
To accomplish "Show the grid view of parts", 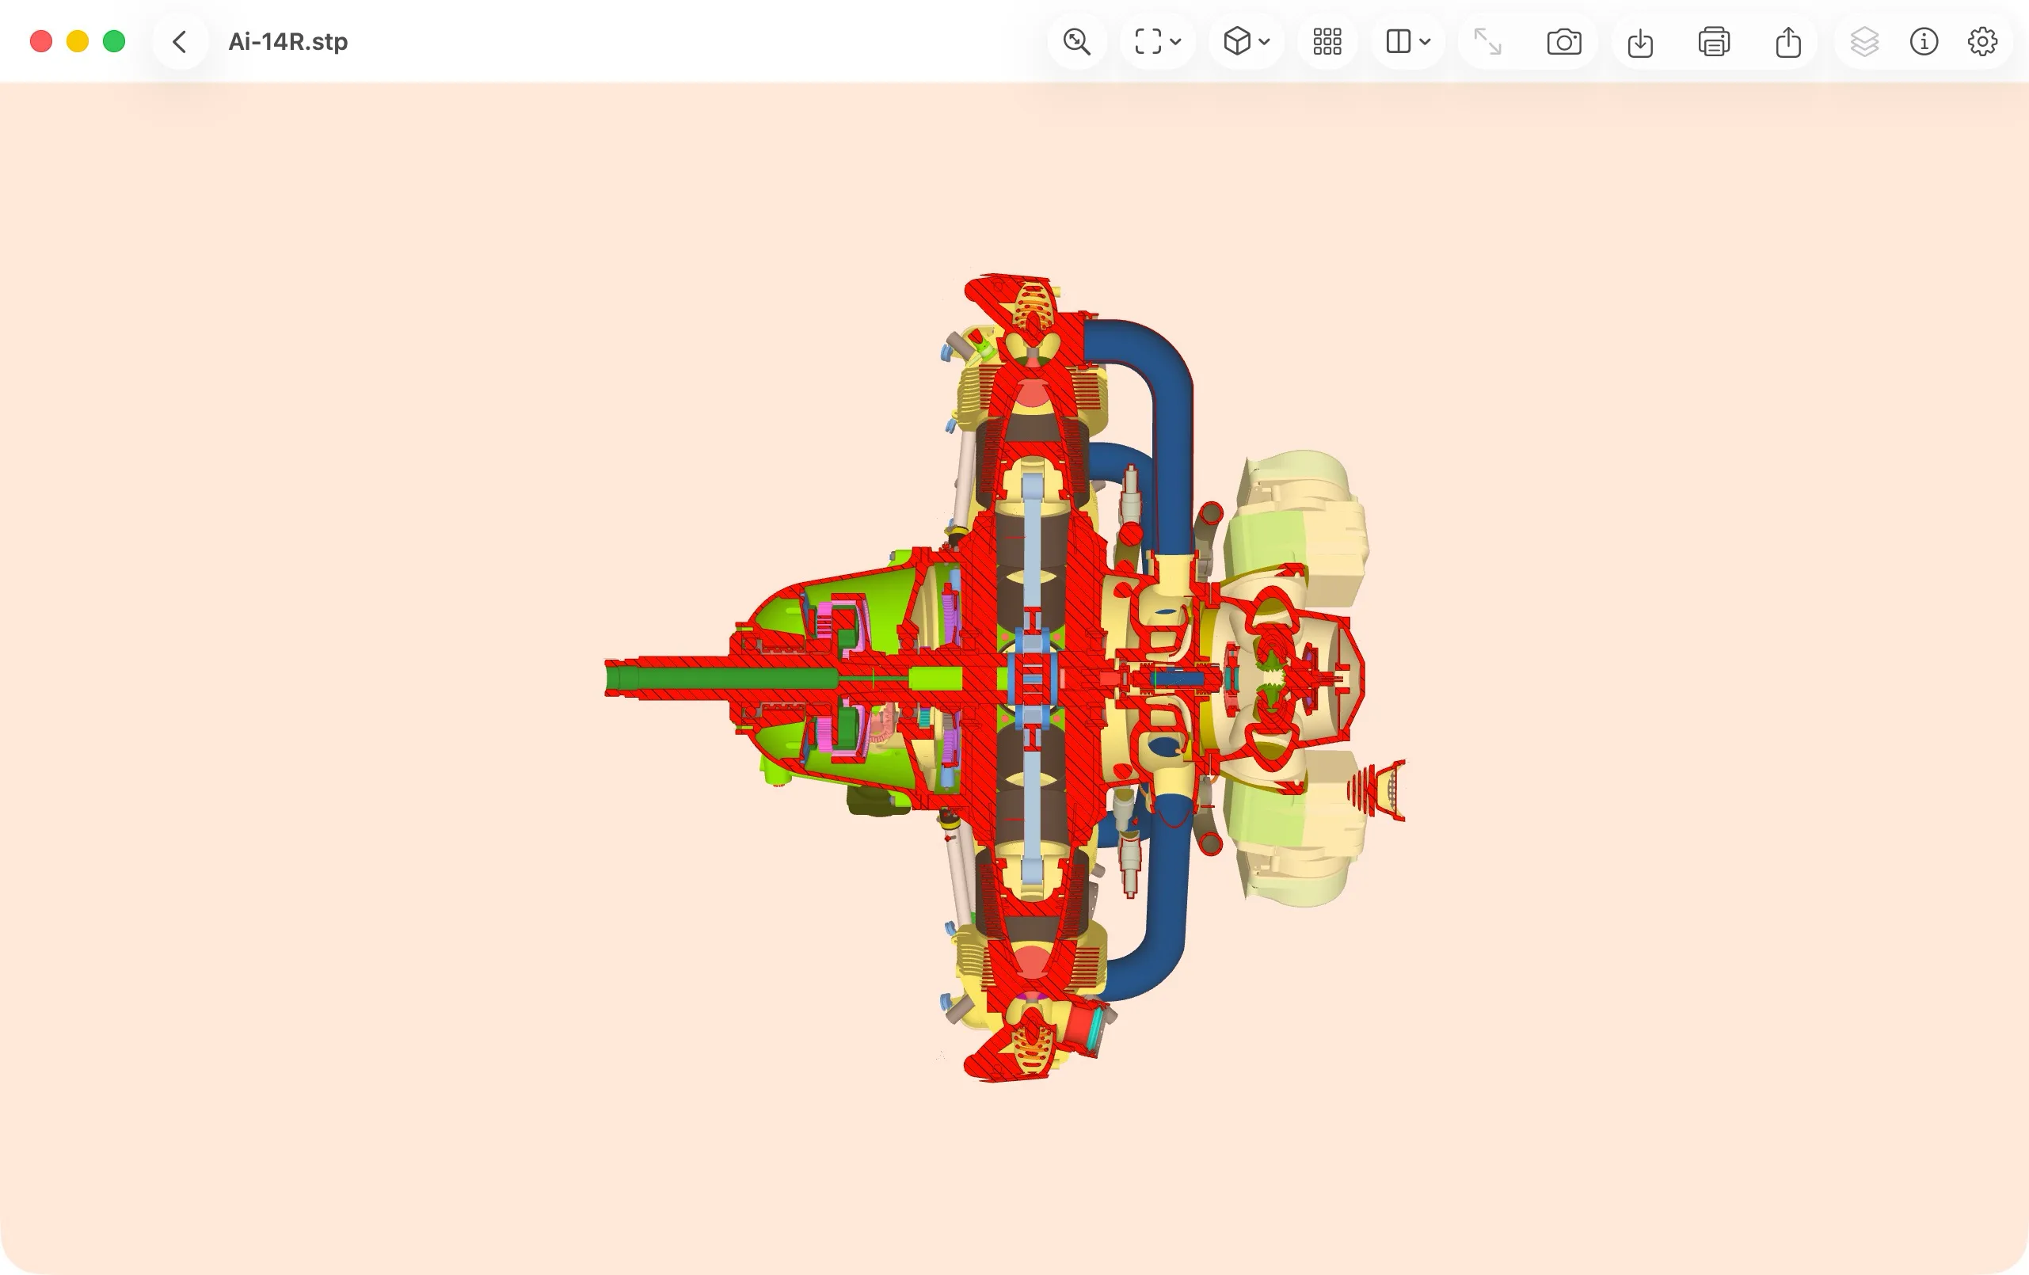I will pos(1327,41).
